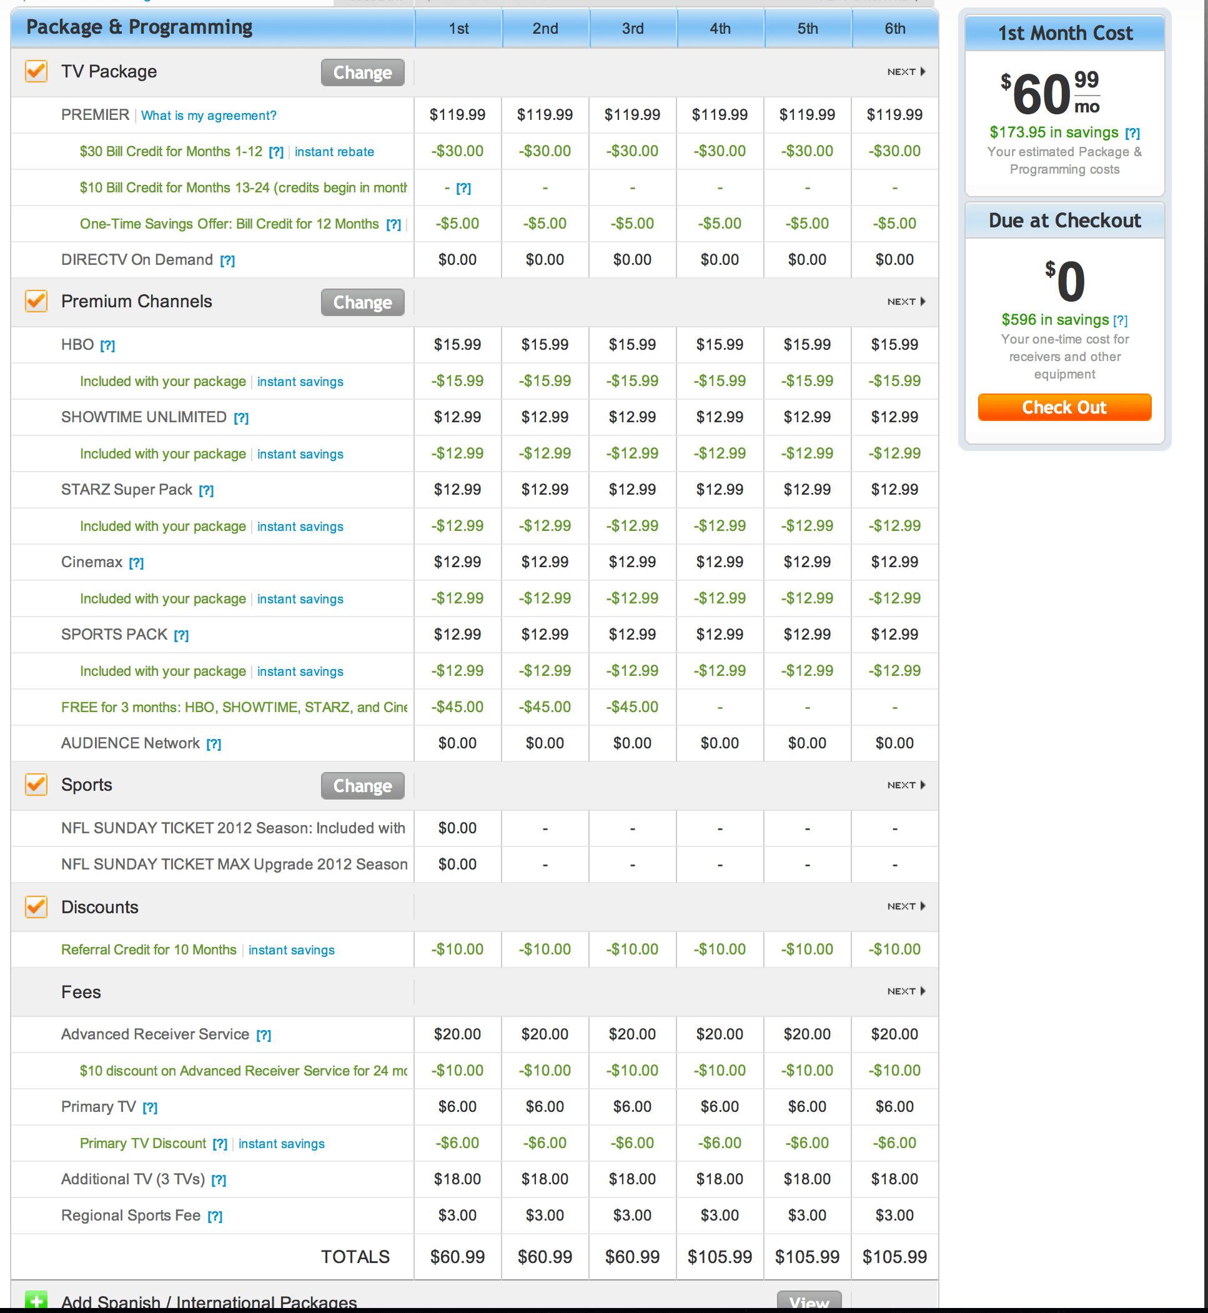Open help [?] for Regional Sports Fee
The height and width of the screenshot is (1313, 1208).
point(215,1216)
